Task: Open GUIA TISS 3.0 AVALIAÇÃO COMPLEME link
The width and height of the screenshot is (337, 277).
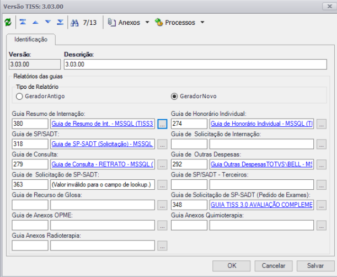Action: tap(261, 205)
